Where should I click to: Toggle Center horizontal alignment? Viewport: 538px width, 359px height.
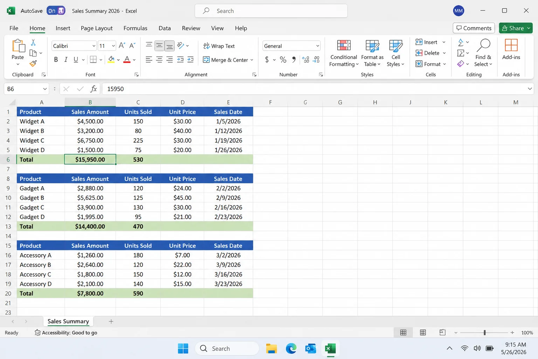pyautogui.click(x=159, y=60)
